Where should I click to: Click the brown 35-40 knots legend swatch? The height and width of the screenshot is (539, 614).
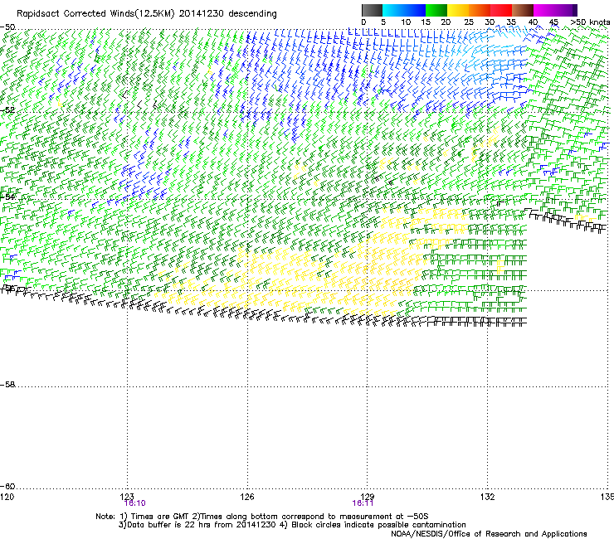[x=523, y=10]
